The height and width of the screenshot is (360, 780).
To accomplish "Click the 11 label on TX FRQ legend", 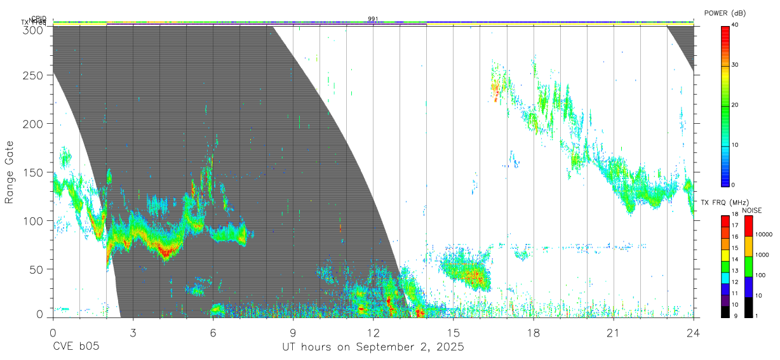I will (x=735, y=293).
